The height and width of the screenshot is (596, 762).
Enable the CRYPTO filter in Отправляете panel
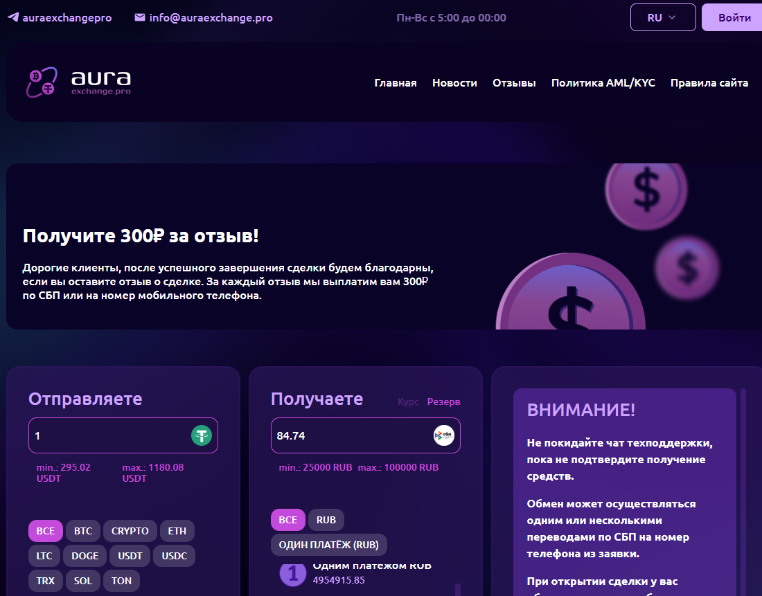[130, 531]
